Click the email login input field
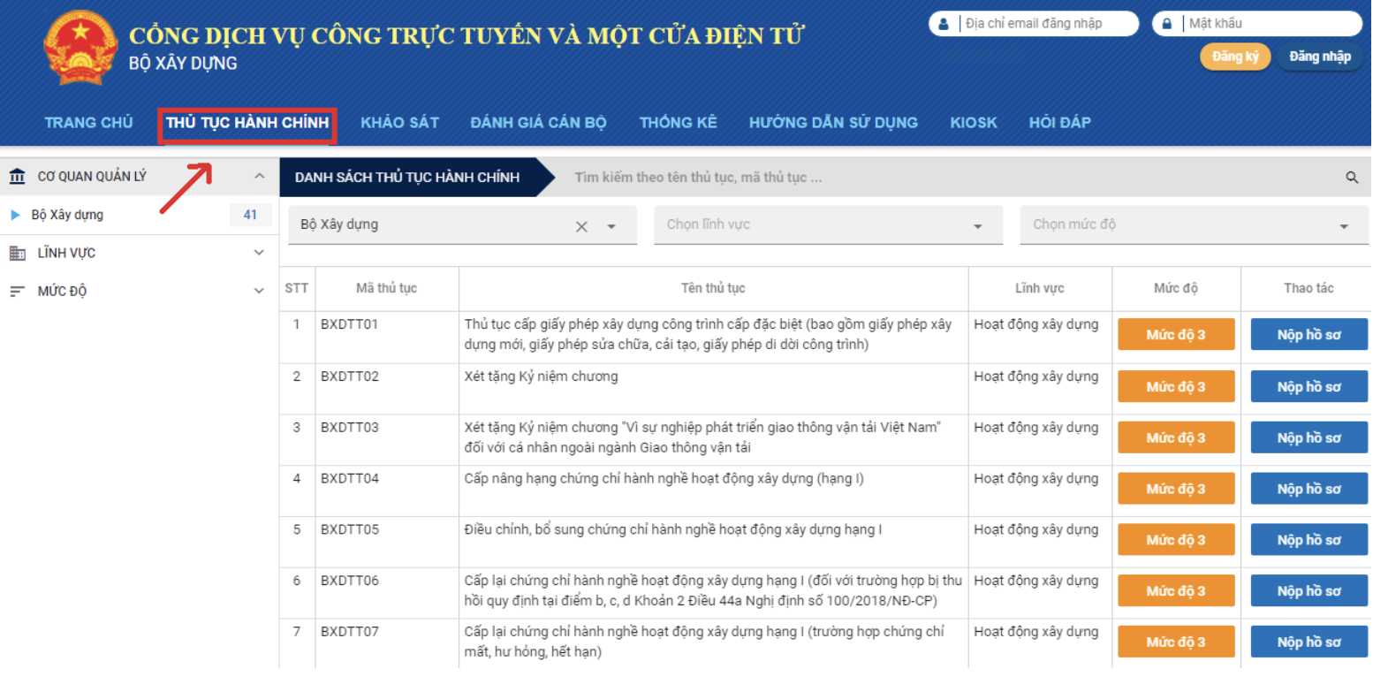 (1043, 22)
